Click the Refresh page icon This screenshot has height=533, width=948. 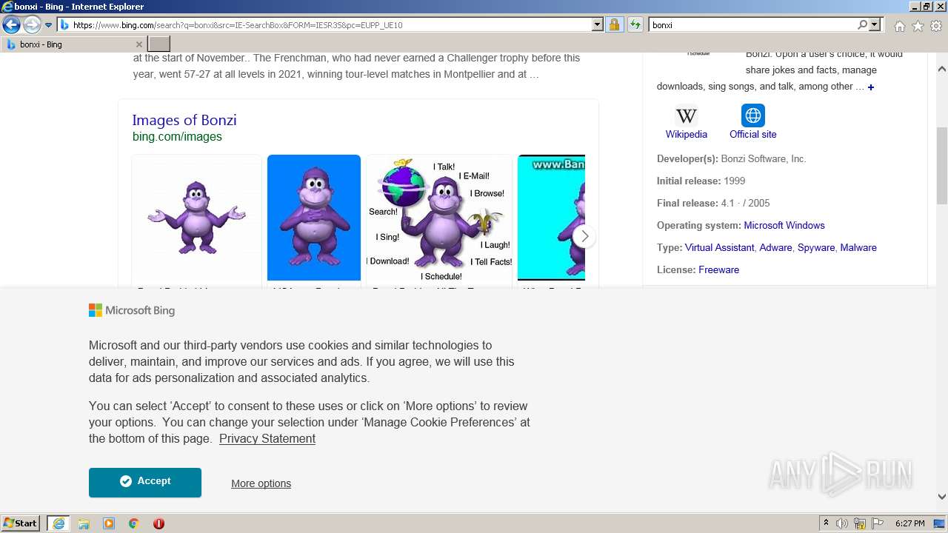(635, 24)
